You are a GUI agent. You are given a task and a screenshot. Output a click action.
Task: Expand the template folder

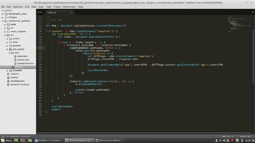pyautogui.click(x=7, y=71)
